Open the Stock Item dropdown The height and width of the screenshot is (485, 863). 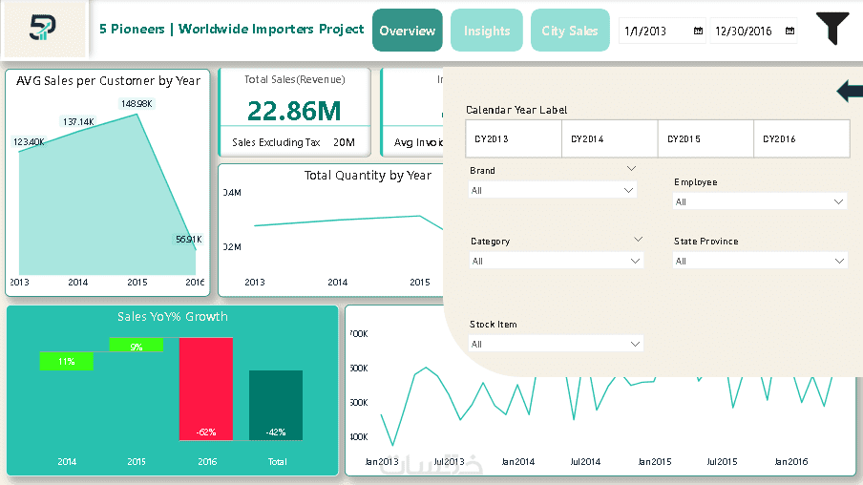[x=556, y=344]
